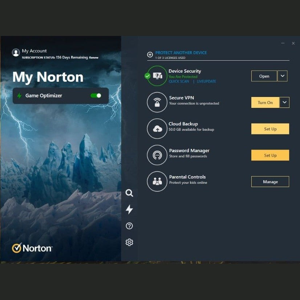Expand the dropdown next to Turn On

coord(284,102)
